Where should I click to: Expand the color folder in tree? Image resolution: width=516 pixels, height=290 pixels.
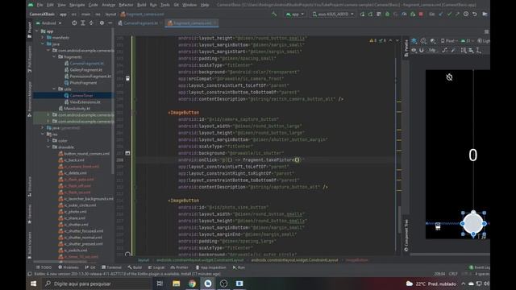pyautogui.click(x=48, y=141)
